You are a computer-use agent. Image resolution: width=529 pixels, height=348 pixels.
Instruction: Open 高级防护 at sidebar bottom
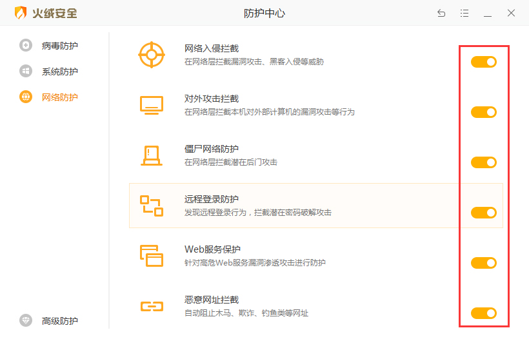pyautogui.click(x=59, y=321)
